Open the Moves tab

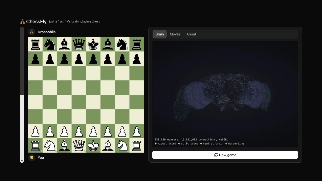click(x=175, y=34)
